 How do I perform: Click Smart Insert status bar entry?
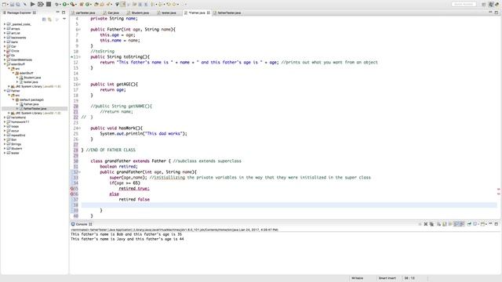387,278
